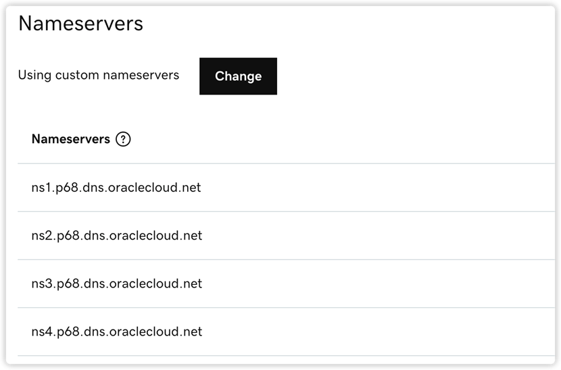561x370 pixels.
Task: Click the bold Nameservers column header
Action: point(70,139)
